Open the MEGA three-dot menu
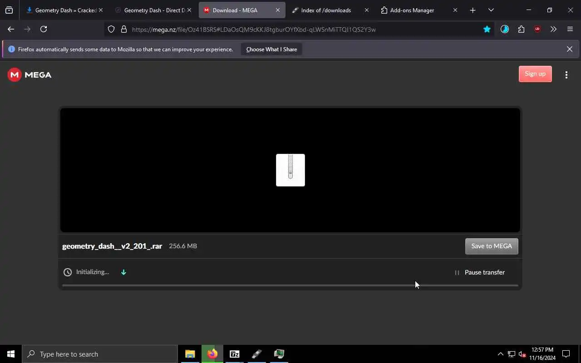The height and width of the screenshot is (363, 581). pyautogui.click(x=566, y=75)
